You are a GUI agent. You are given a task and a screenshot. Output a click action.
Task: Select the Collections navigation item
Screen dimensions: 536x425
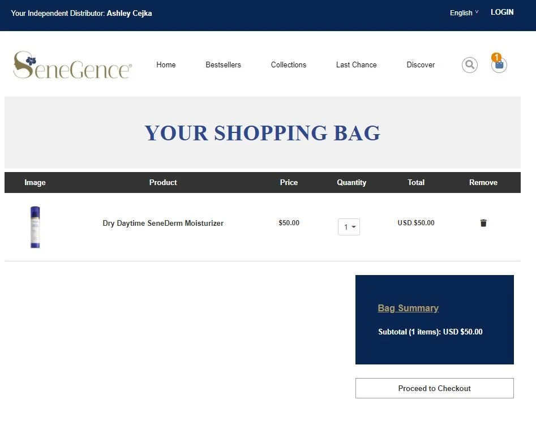coord(288,65)
